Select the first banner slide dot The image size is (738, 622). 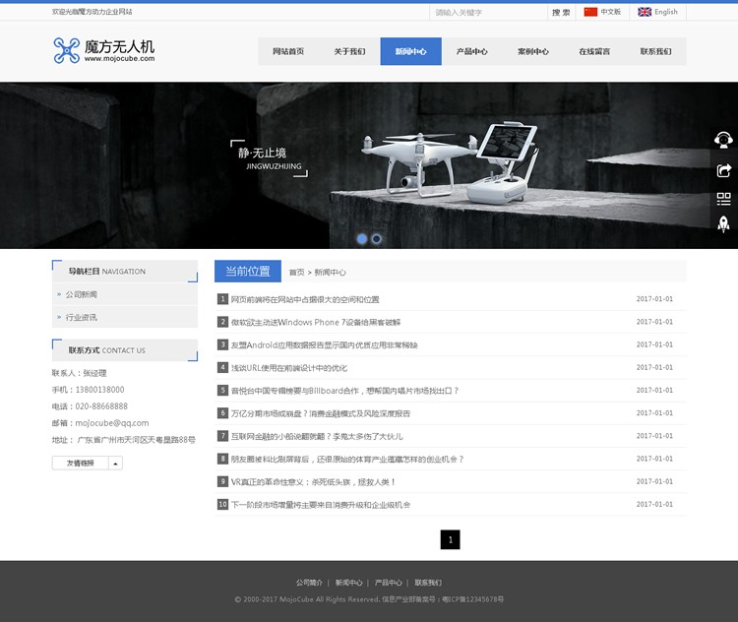pyautogui.click(x=362, y=239)
